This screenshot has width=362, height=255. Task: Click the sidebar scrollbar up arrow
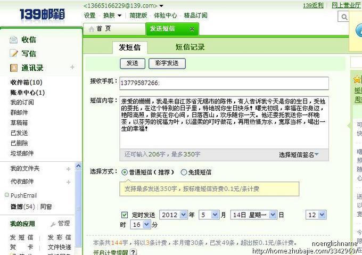[78, 166]
